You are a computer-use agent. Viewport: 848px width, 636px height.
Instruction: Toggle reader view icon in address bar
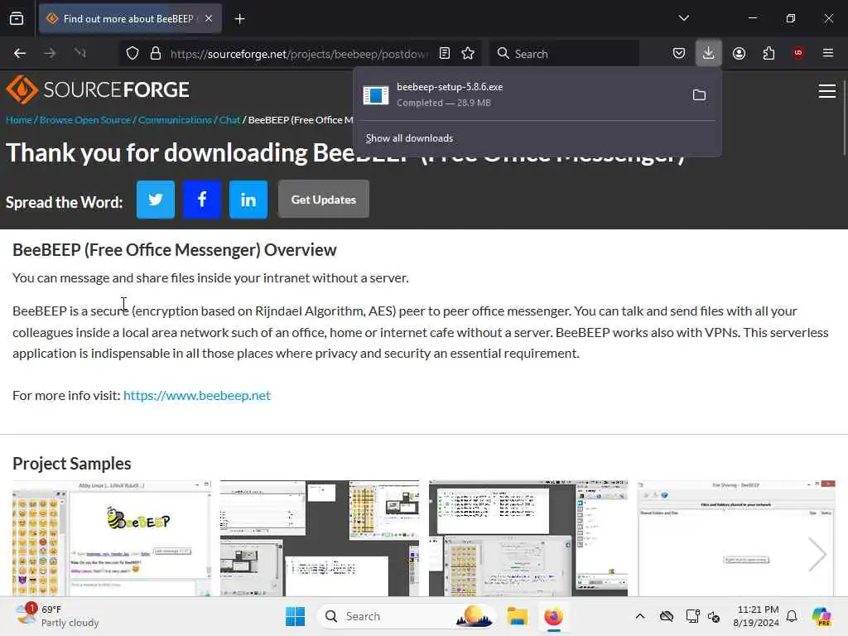[445, 53]
